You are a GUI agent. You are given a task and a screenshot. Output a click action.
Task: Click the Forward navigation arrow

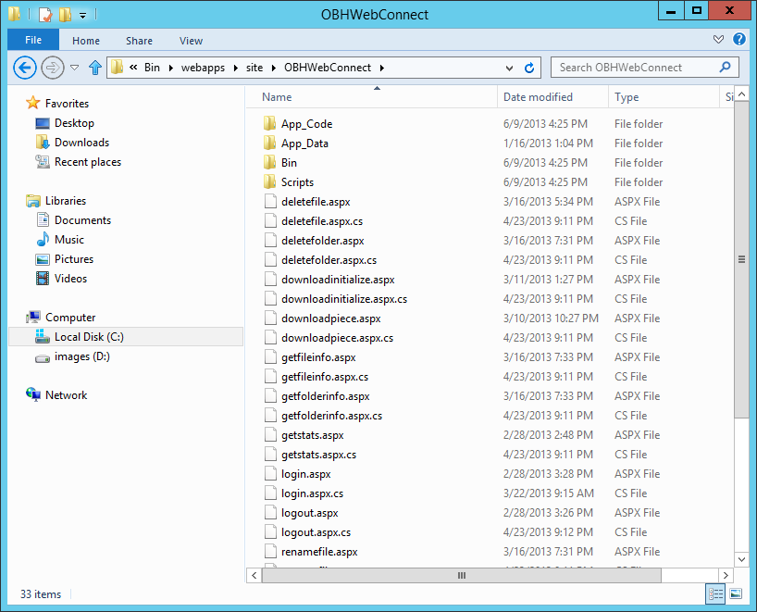[x=53, y=68]
